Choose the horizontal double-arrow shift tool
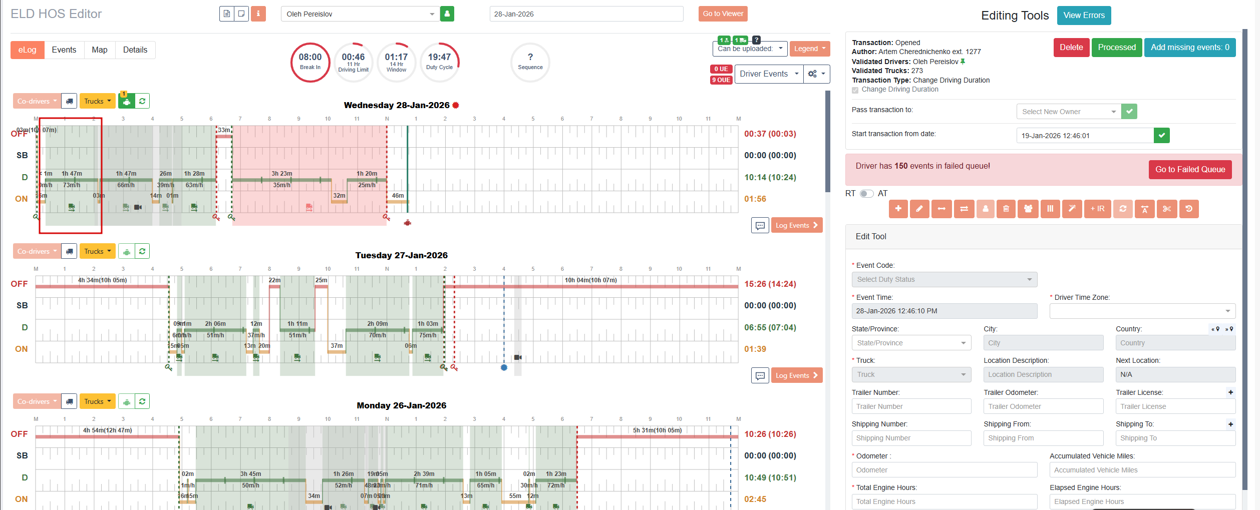 point(941,209)
